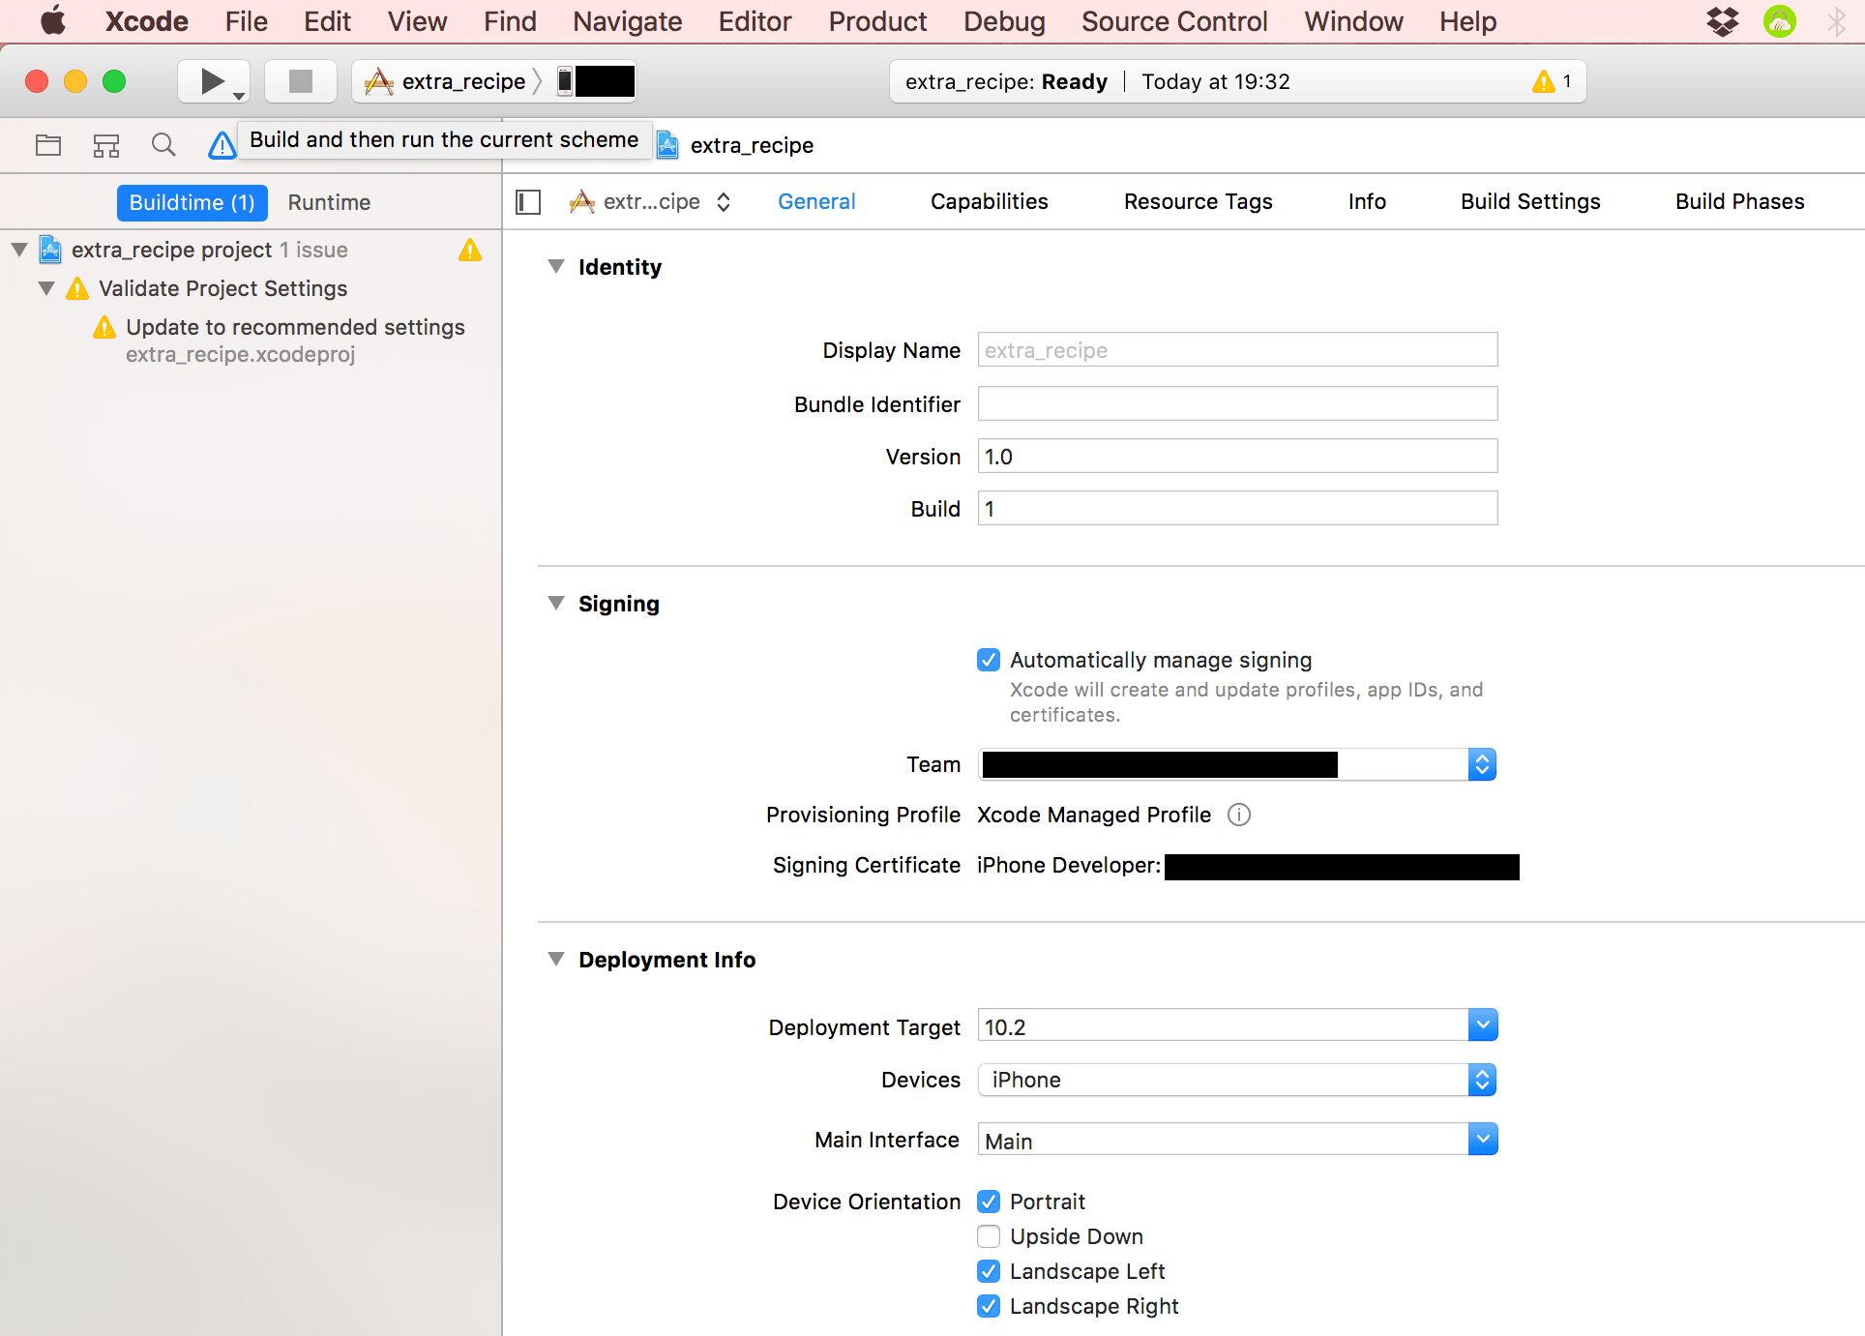Collapse the Identity section
The image size is (1865, 1336).
pos(556,266)
